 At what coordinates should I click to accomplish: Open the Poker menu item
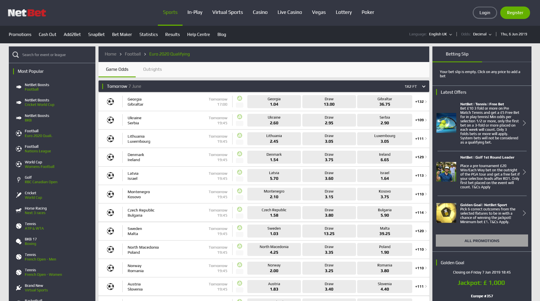tap(368, 12)
